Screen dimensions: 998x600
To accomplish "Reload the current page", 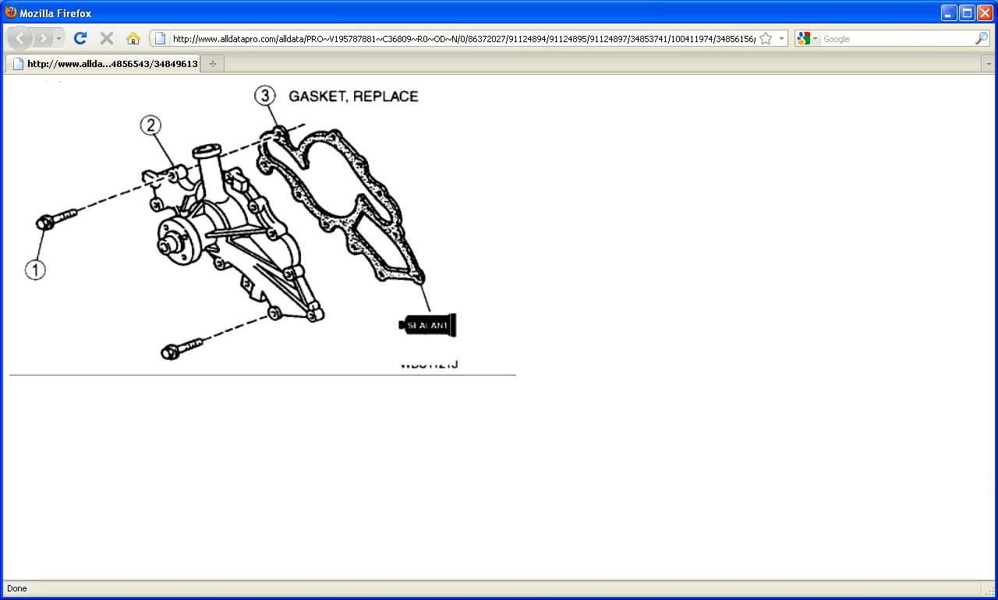I will tap(80, 38).
